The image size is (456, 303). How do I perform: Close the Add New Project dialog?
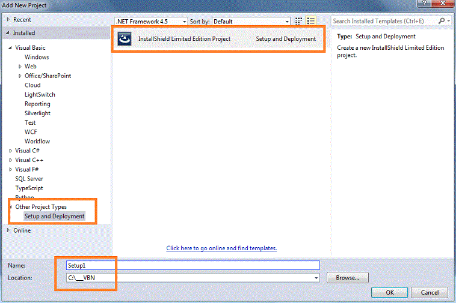(x=443, y=3)
